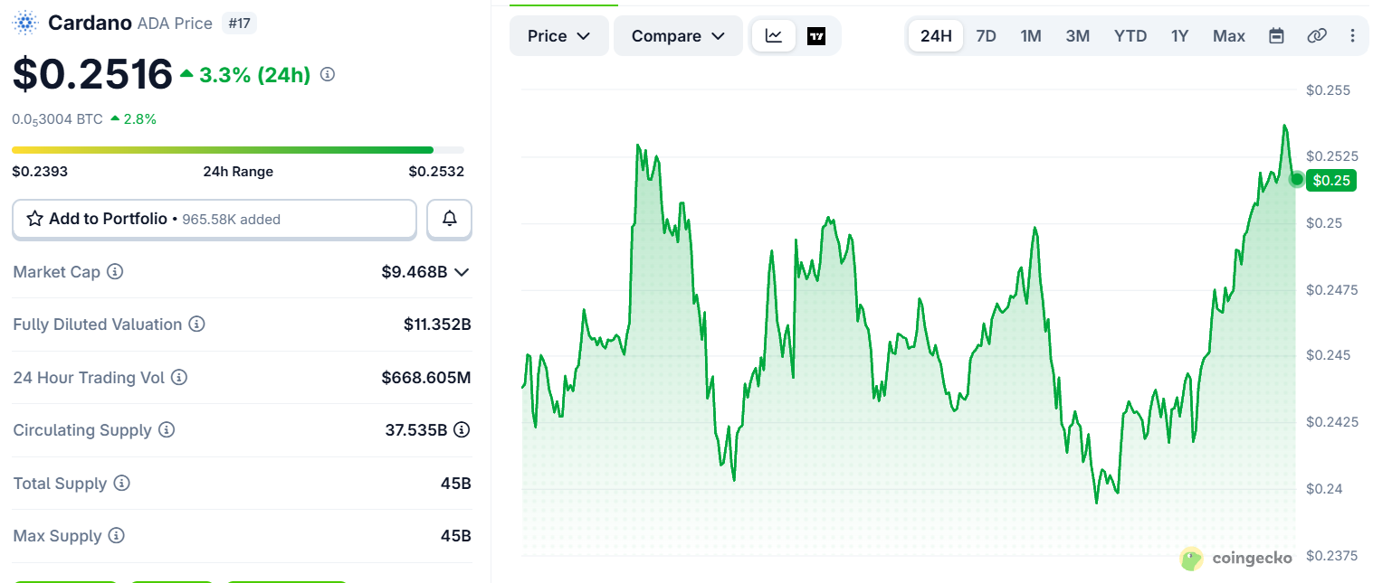Switch to the line chart view icon
The height and width of the screenshot is (583, 1373).
774,36
